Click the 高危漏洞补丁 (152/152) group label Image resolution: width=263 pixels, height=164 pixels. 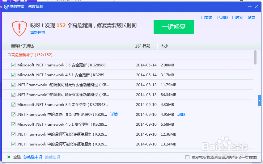coord(32,55)
